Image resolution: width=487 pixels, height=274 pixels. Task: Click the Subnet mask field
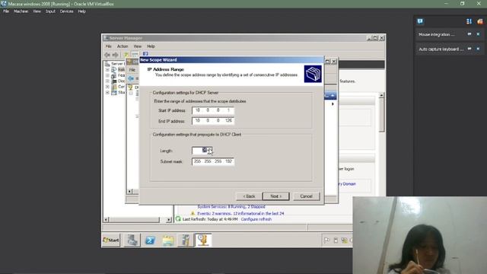(x=213, y=161)
